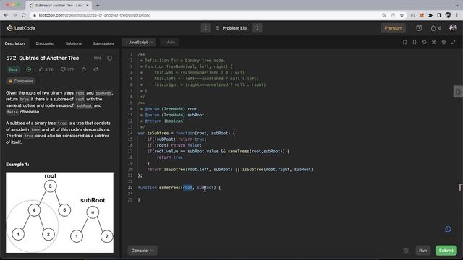Viewport: 463px width, 260px height.
Task: Open the timer alarm clock icon
Action: (419, 28)
